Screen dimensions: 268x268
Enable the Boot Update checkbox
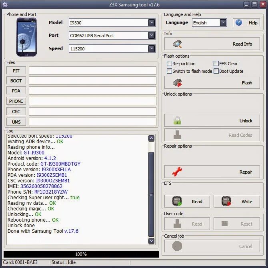tap(216, 71)
